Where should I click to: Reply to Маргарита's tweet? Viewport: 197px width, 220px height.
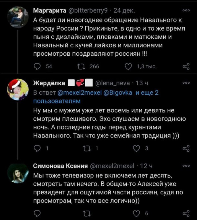[x=37, y=67]
